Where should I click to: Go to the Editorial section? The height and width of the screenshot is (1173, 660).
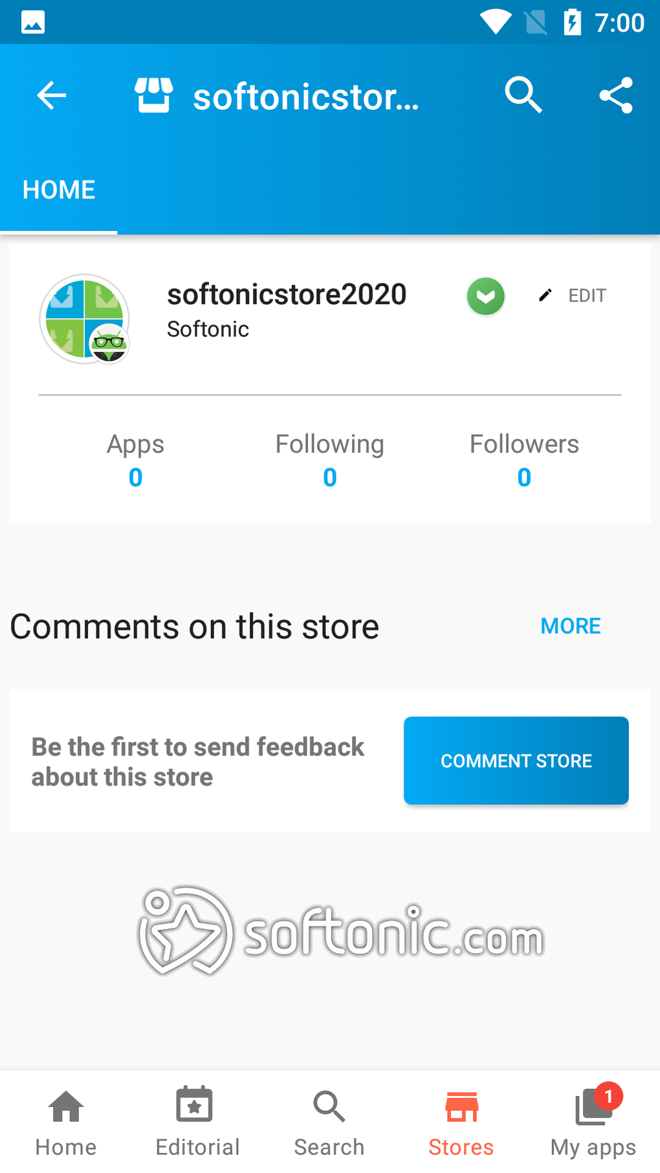[x=197, y=1123]
